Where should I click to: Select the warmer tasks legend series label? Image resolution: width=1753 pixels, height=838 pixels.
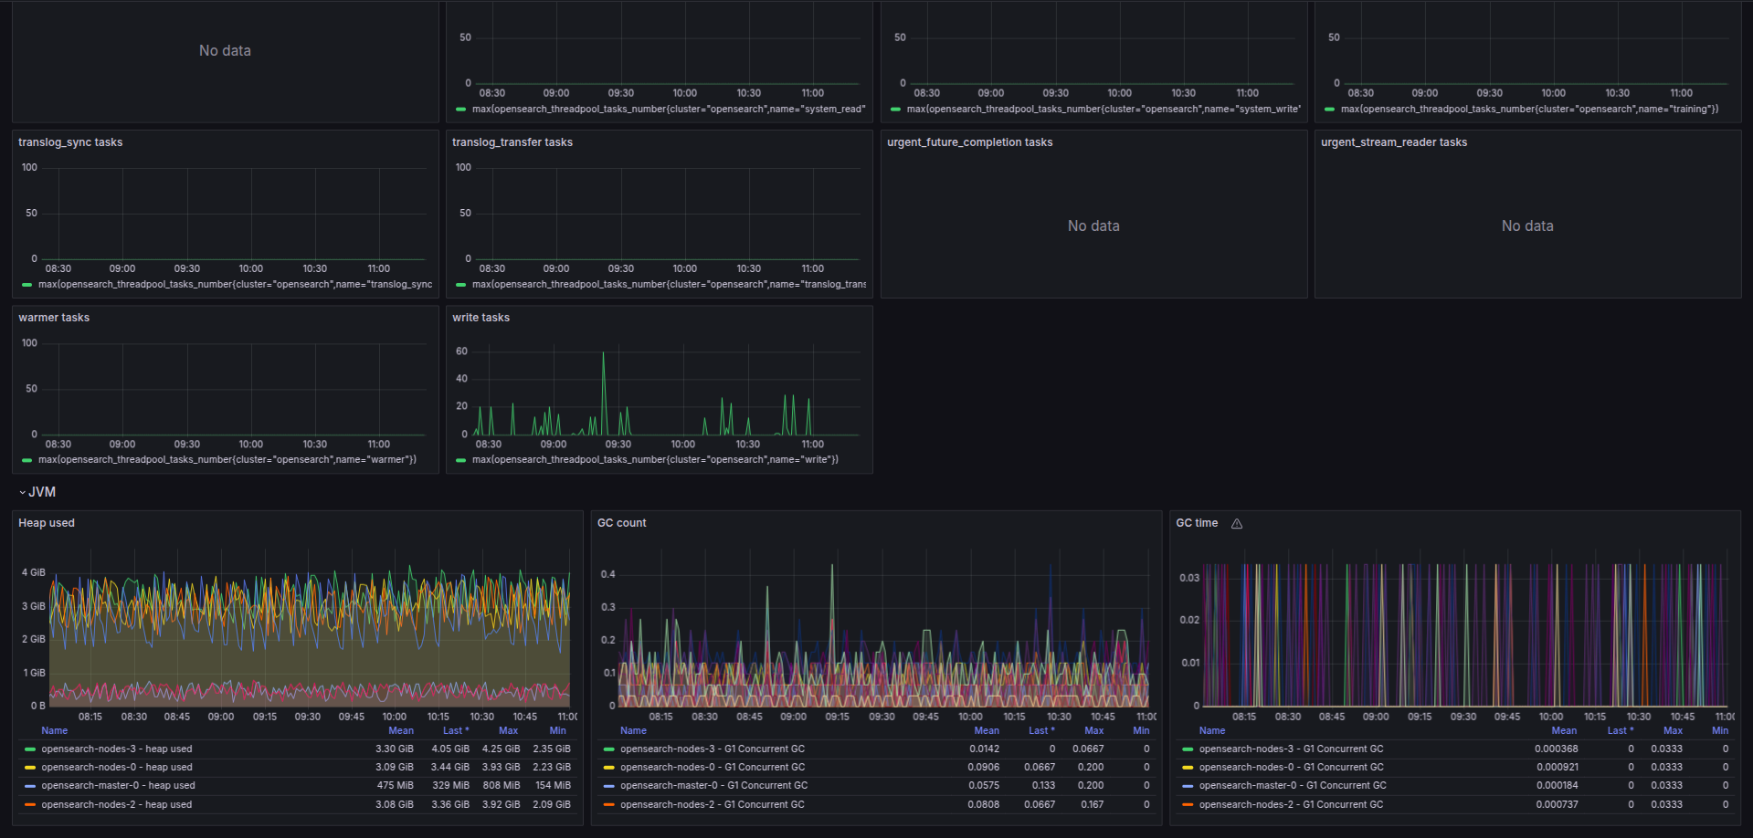coord(227,460)
